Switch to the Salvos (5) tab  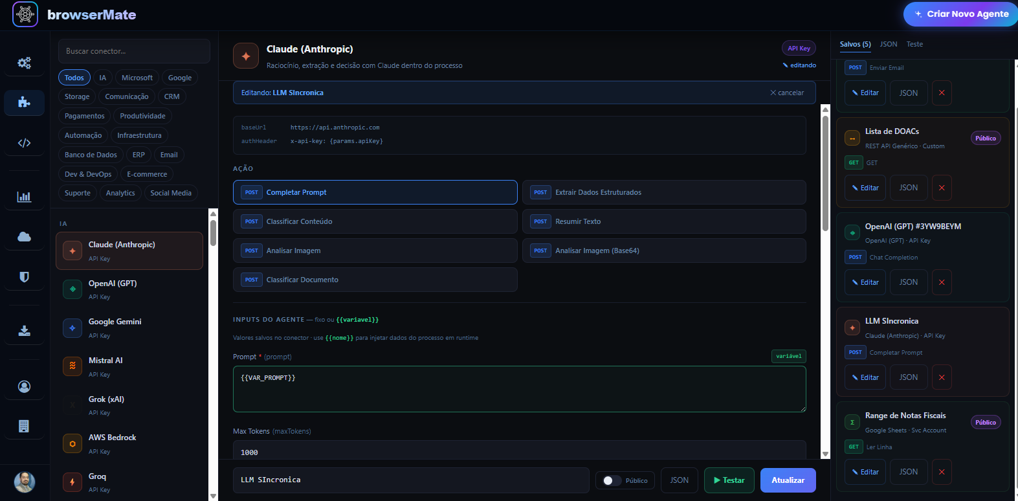tap(855, 44)
